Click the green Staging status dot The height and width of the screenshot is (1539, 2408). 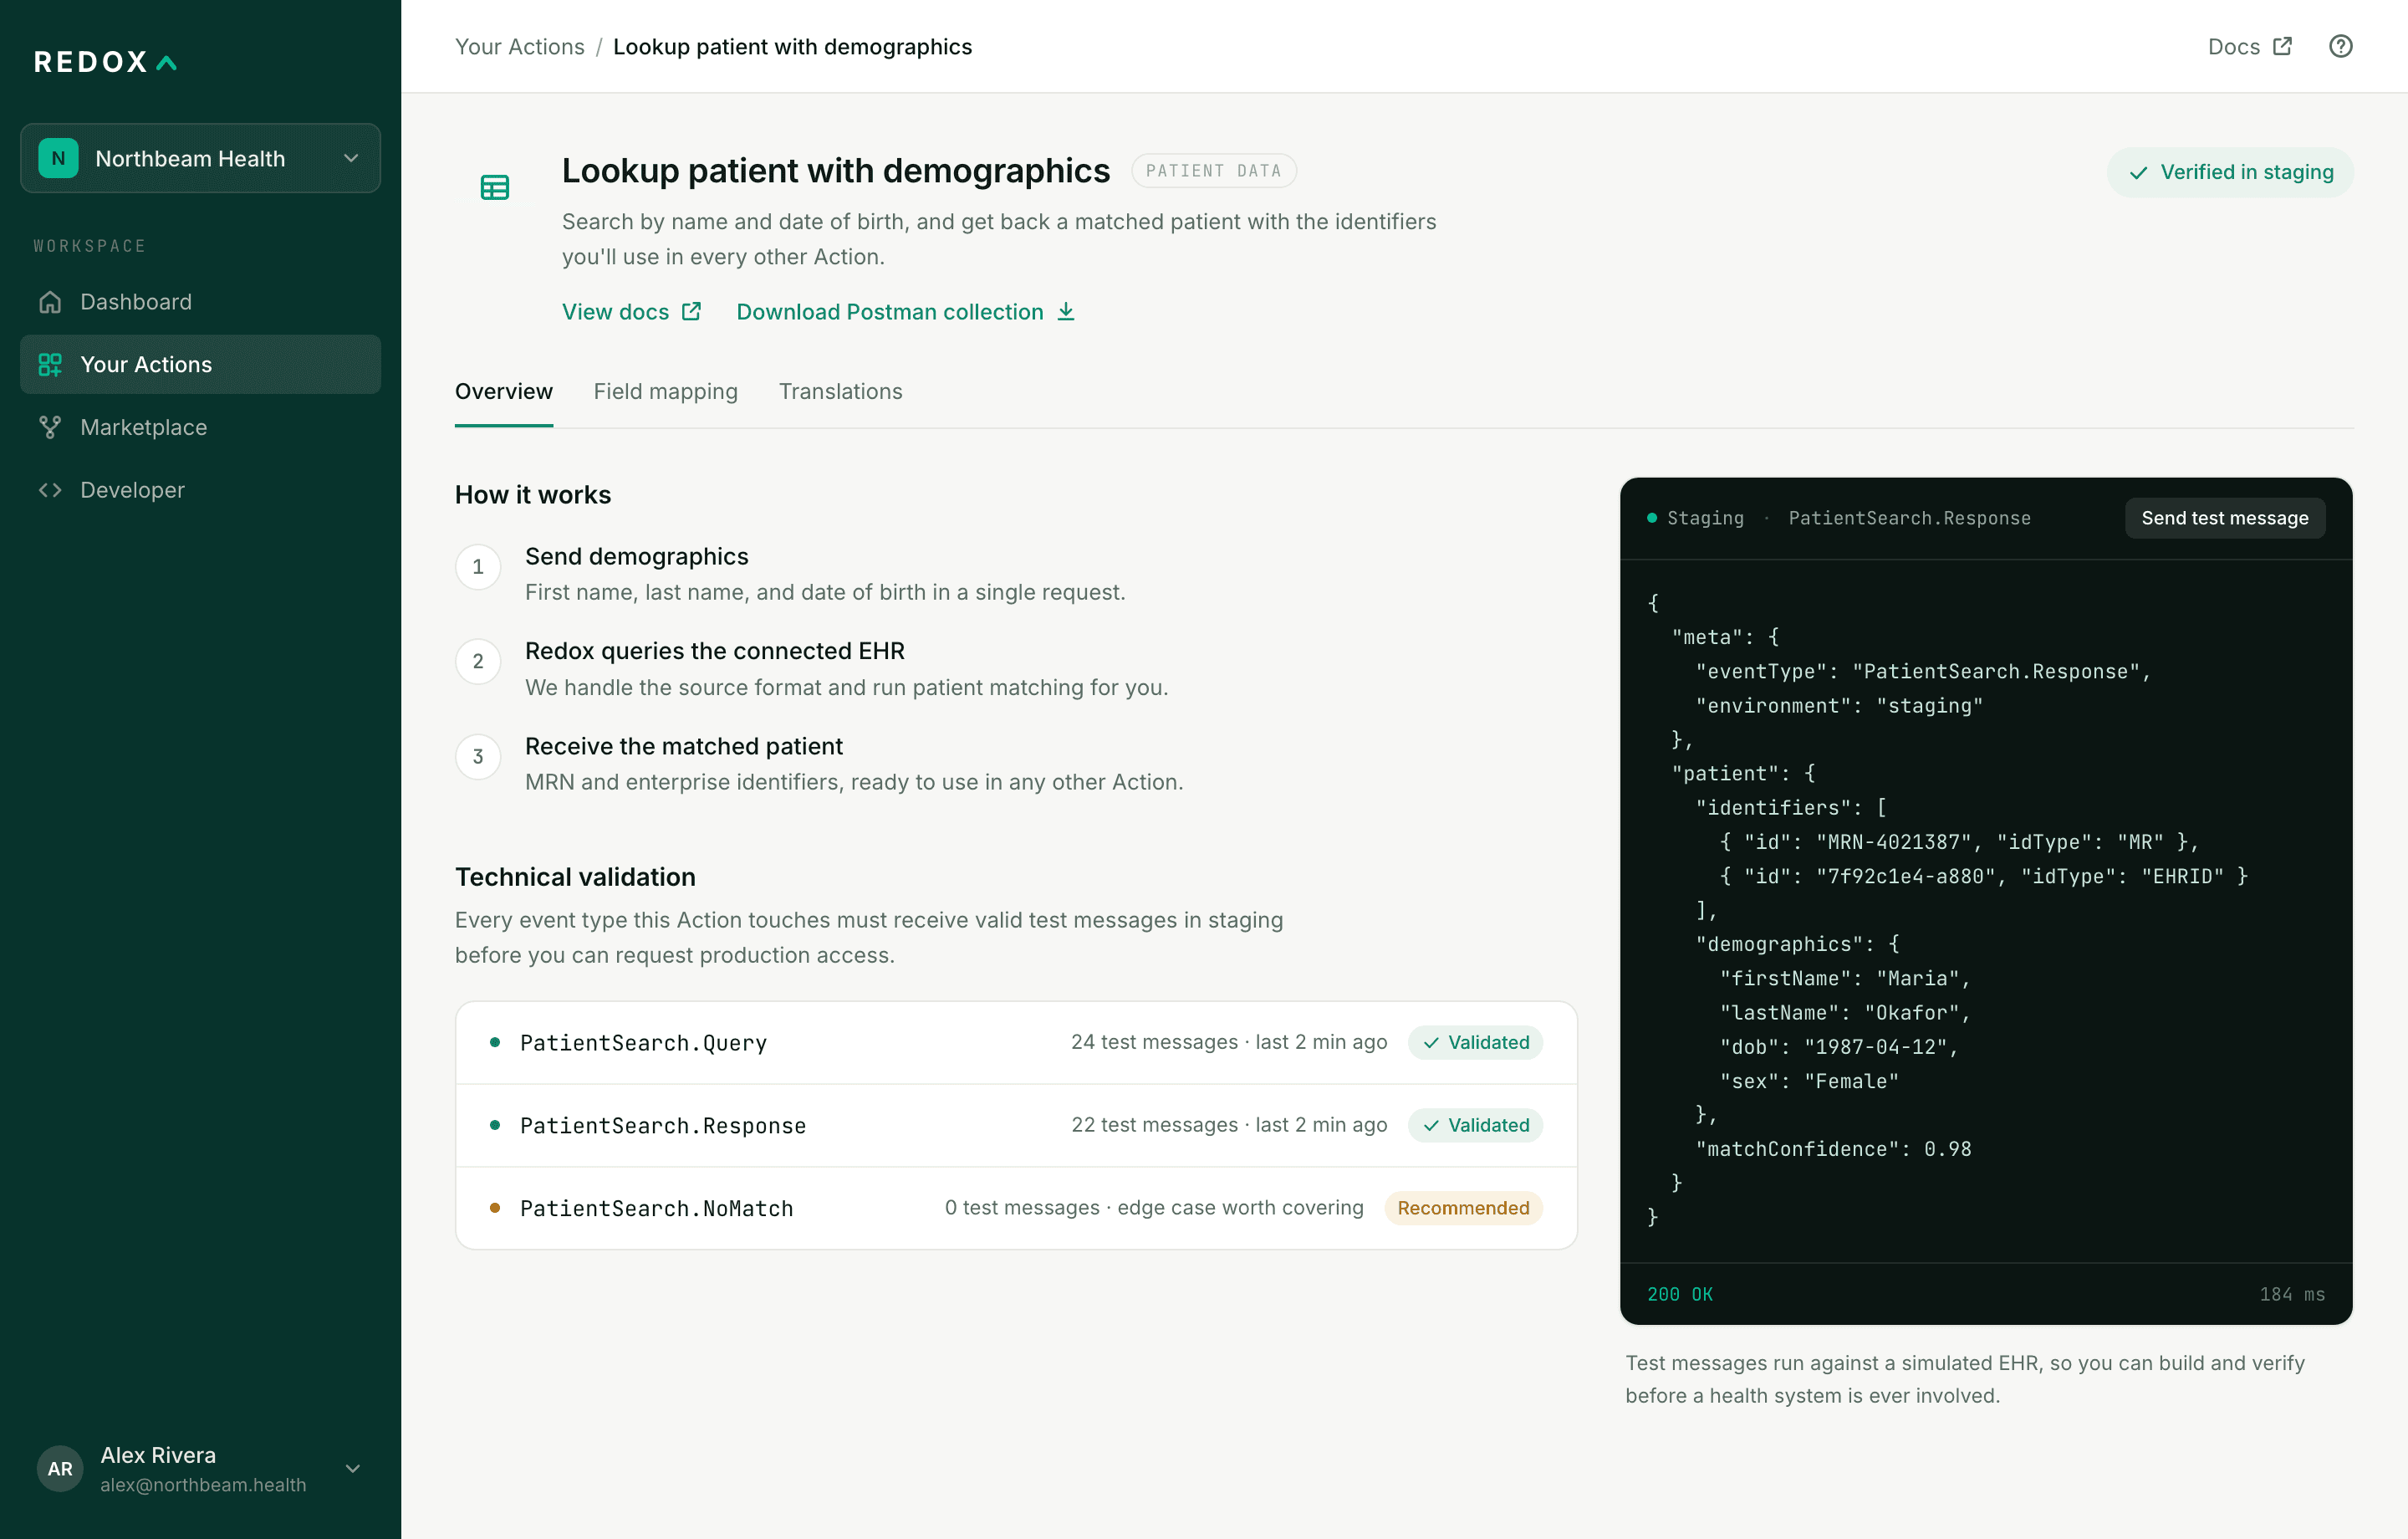tap(1652, 518)
